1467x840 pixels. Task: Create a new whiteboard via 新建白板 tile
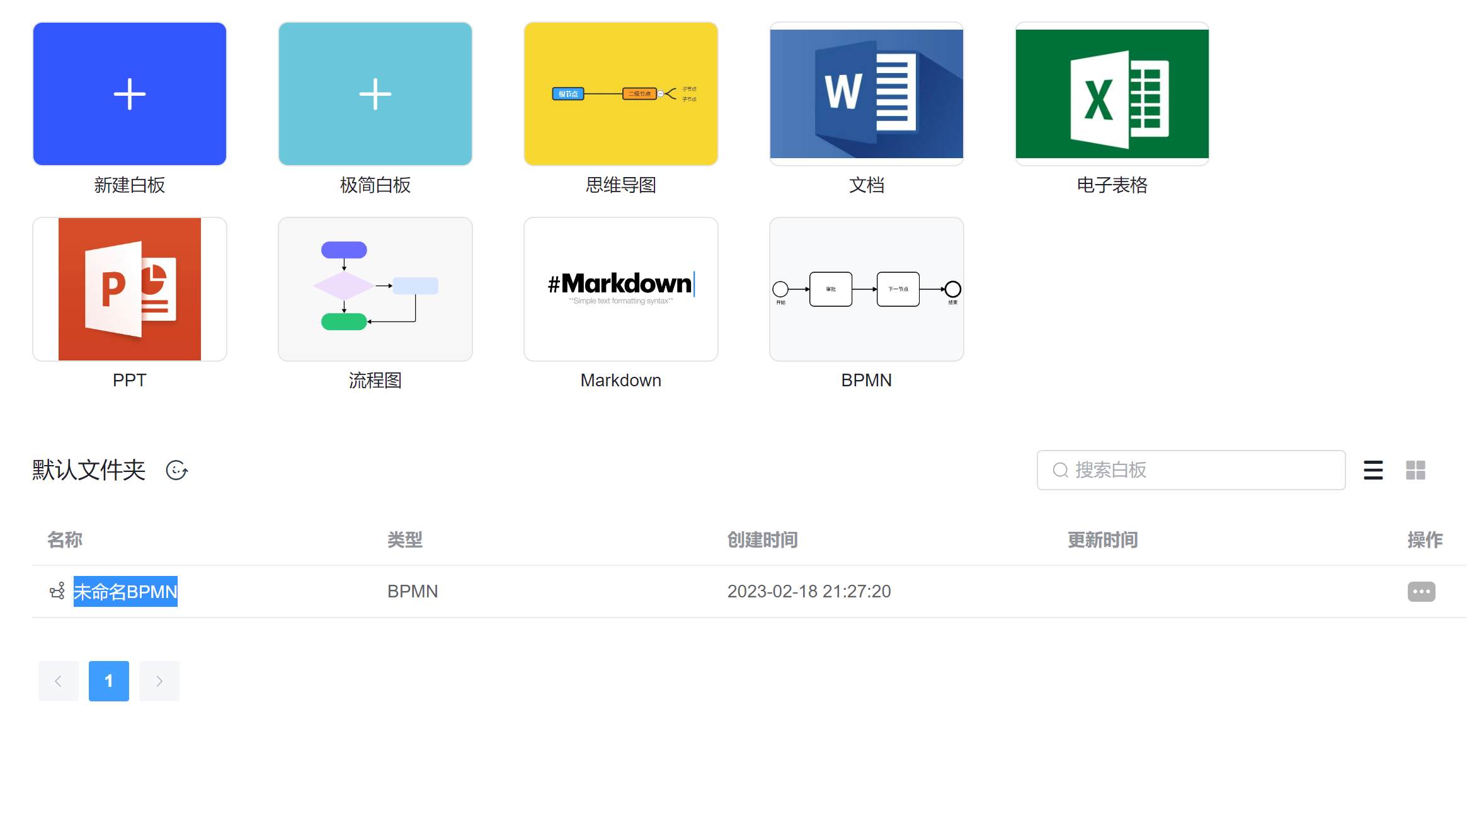tap(130, 94)
